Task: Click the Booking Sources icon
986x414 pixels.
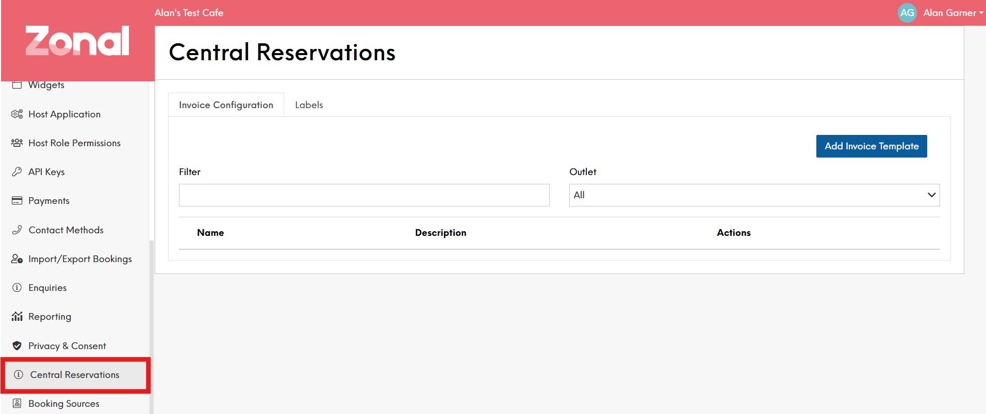Action: (x=17, y=404)
